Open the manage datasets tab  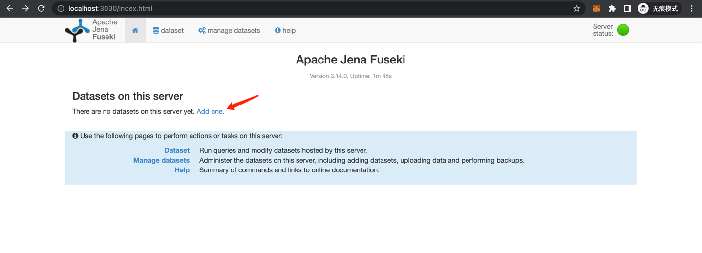pyautogui.click(x=229, y=30)
